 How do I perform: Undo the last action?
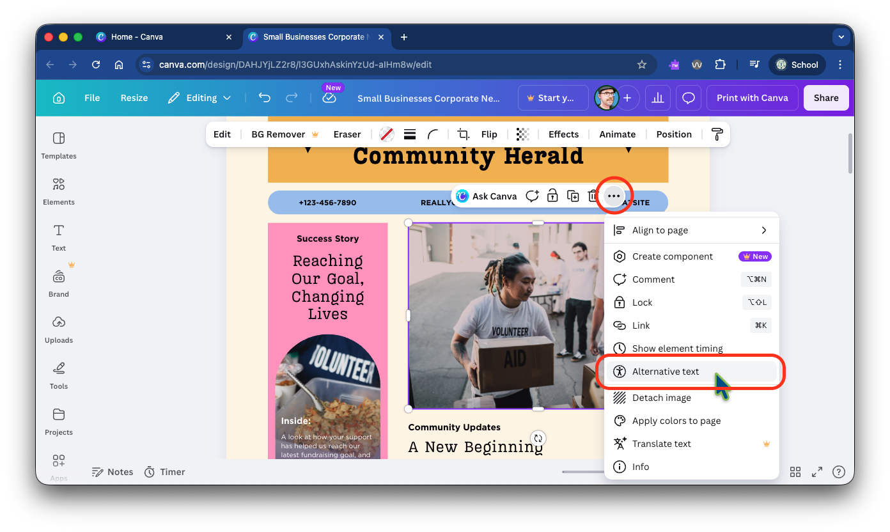click(x=265, y=98)
